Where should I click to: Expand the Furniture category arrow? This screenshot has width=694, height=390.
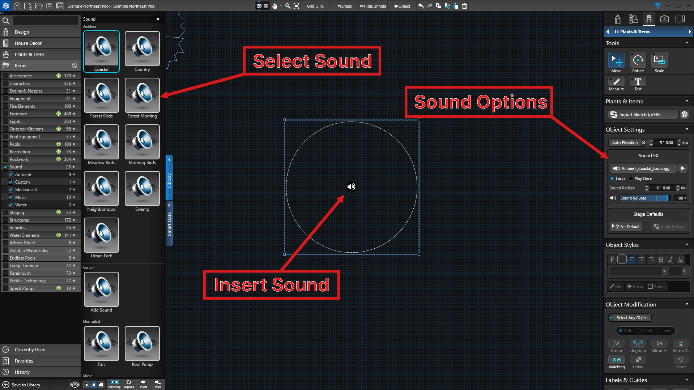click(x=74, y=114)
